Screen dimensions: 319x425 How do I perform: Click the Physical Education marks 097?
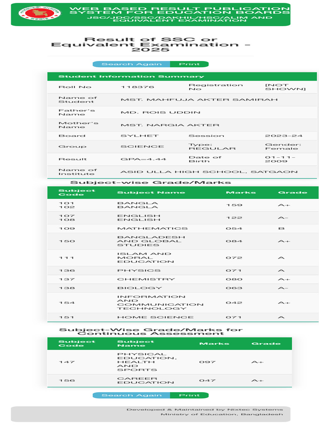tap(208, 362)
